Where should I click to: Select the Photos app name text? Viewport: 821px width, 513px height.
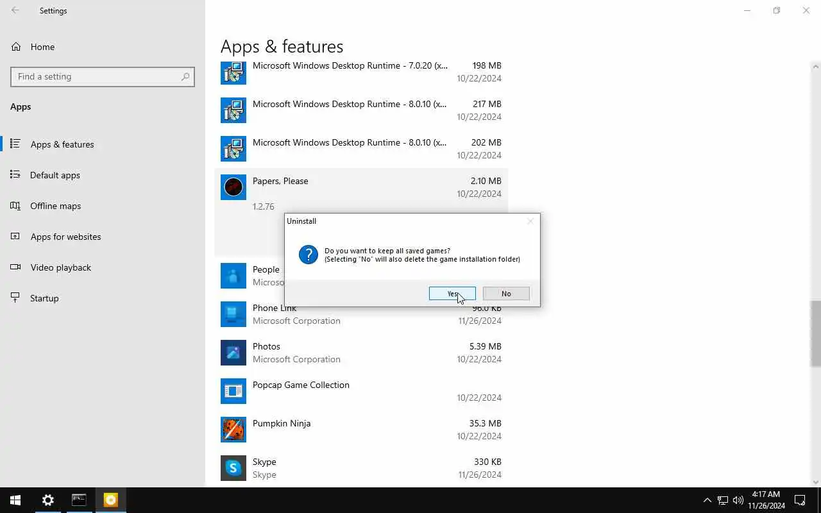tap(266, 346)
